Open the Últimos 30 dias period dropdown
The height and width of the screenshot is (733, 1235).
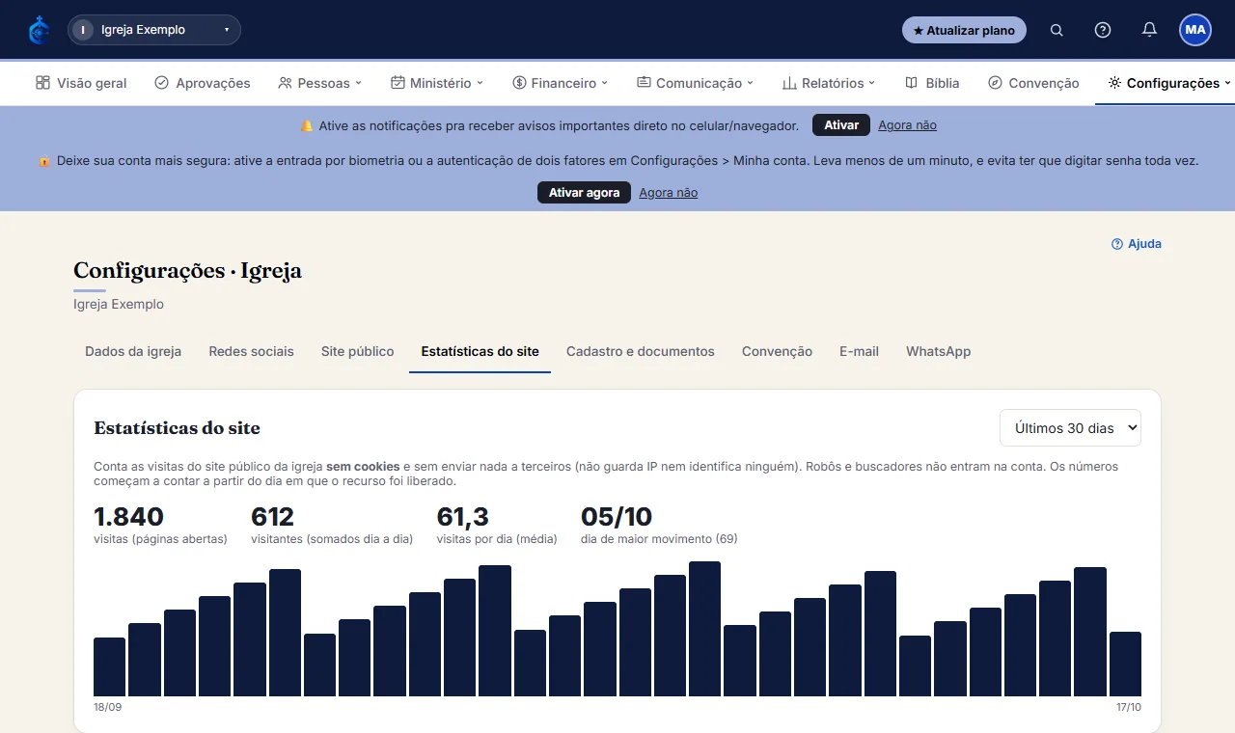[1071, 428]
